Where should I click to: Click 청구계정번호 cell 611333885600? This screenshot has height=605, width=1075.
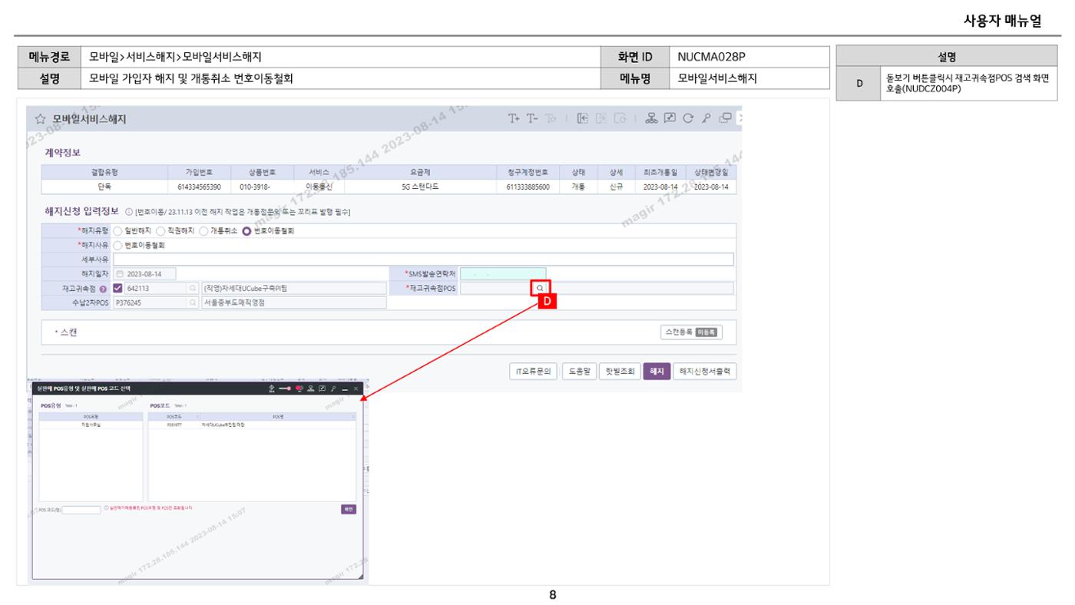[528, 187]
